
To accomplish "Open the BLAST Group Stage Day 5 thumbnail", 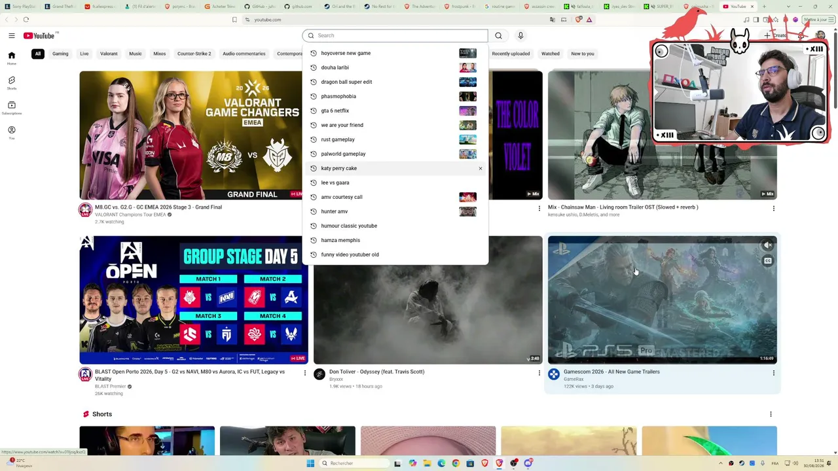I will pos(194,300).
